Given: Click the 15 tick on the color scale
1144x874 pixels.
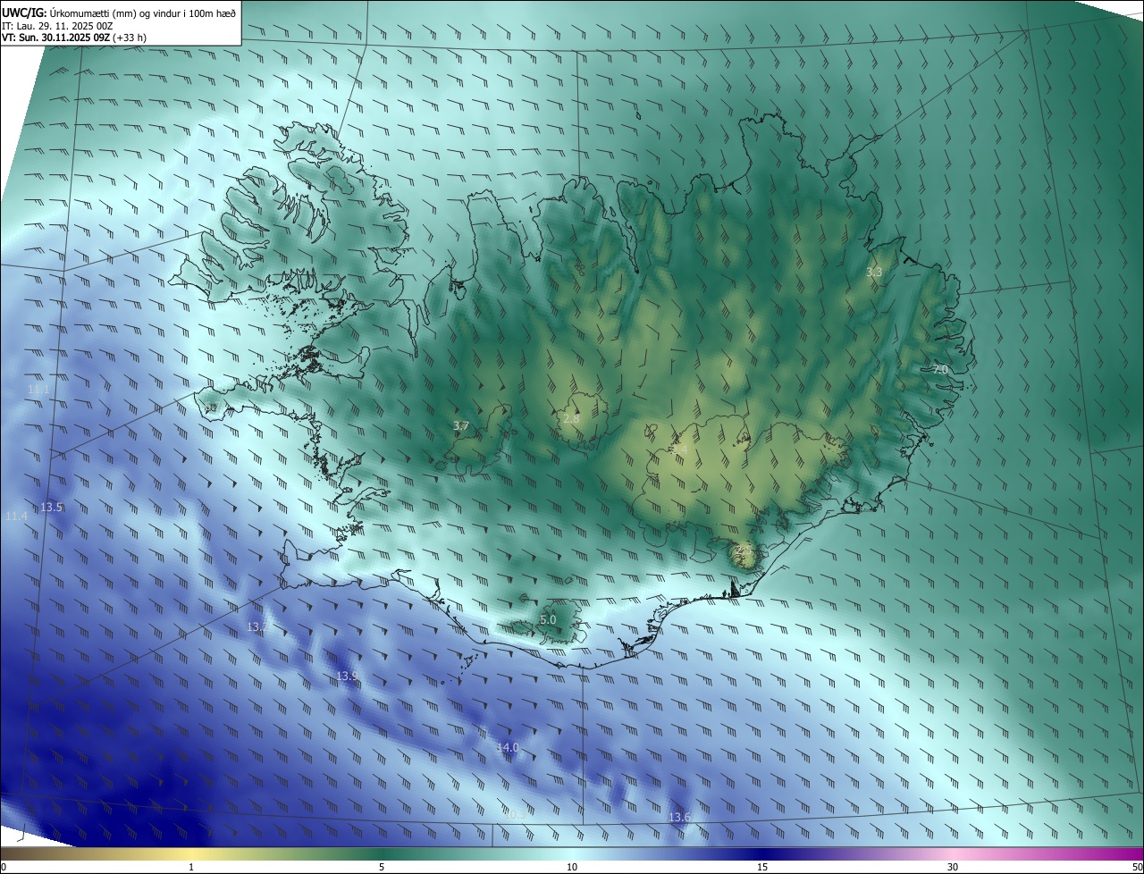Looking at the screenshot, I should pyautogui.click(x=762, y=867).
